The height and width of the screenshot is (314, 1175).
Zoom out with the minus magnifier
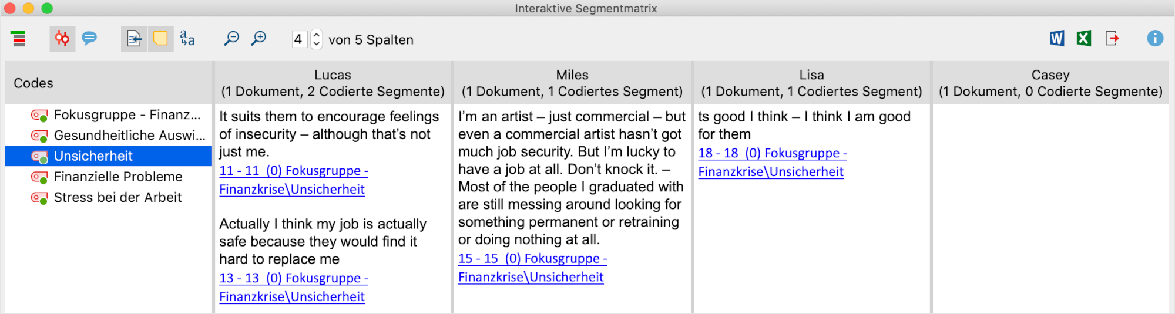(x=231, y=39)
